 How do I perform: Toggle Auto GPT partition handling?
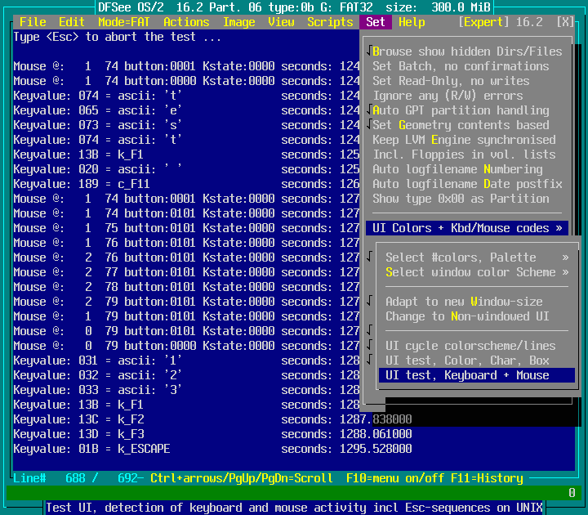point(461,110)
